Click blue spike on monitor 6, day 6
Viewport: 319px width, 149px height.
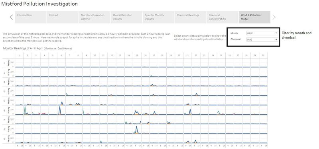[x=59, y=110]
